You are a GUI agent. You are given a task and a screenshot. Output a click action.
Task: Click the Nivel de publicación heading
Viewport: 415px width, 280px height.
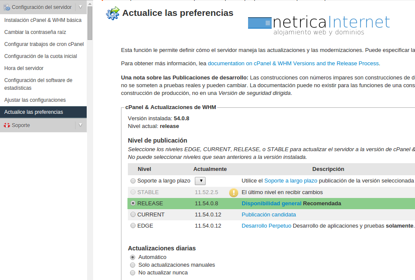158,140
